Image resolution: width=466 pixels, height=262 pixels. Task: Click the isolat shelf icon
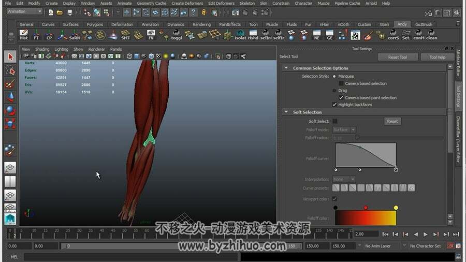240,35
